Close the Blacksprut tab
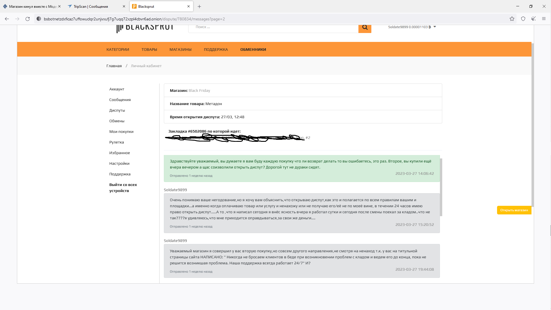 click(x=189, y=6)
